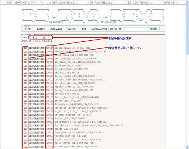Click DL2 for GoldenEye_Rouge_Agent_USA
Screen dimensions: 189x149
(x=31, y=146)
